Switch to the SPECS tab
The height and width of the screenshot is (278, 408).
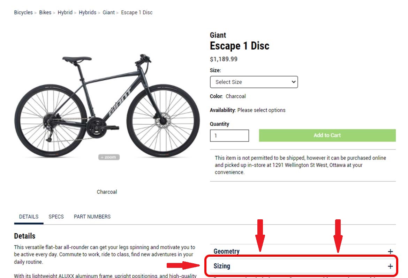pyautogui.click(x=56, y=217)
